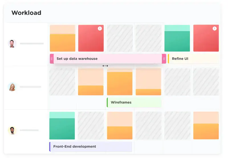
Task: Select the green block in bottom row
Action: (62, 126)
